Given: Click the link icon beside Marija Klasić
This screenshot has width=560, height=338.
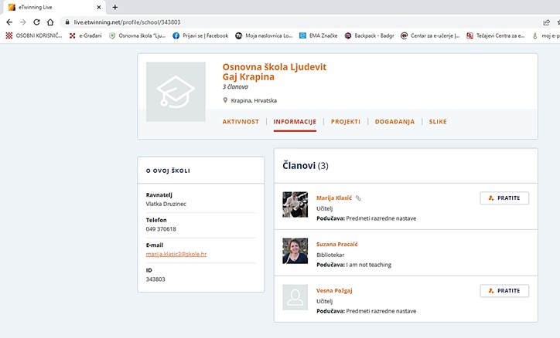Looking at the screenshot, I should (x=358, y=198).
